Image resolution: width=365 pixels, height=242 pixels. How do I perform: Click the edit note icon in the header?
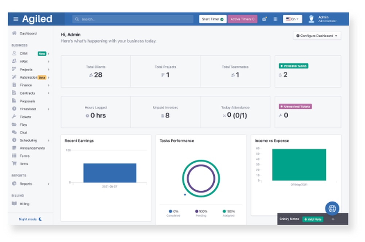tap(264, 19)
